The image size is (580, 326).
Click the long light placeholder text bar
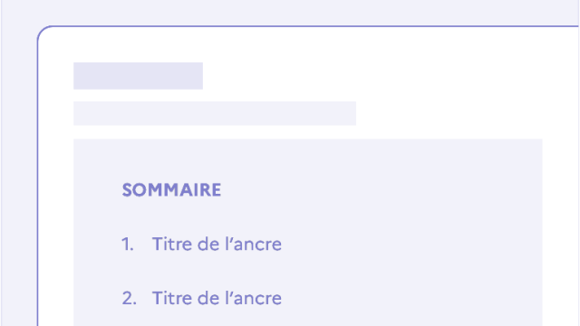click(215, 113)
